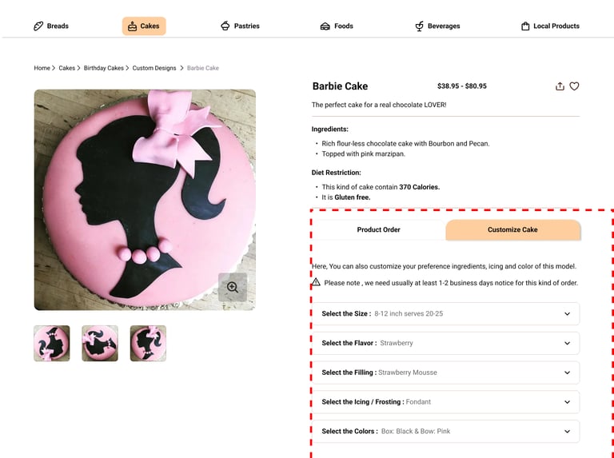Open Custom Designs breadcrumb link
The height and width of the screenshot is (458, 614).
(x=153, y=68)
